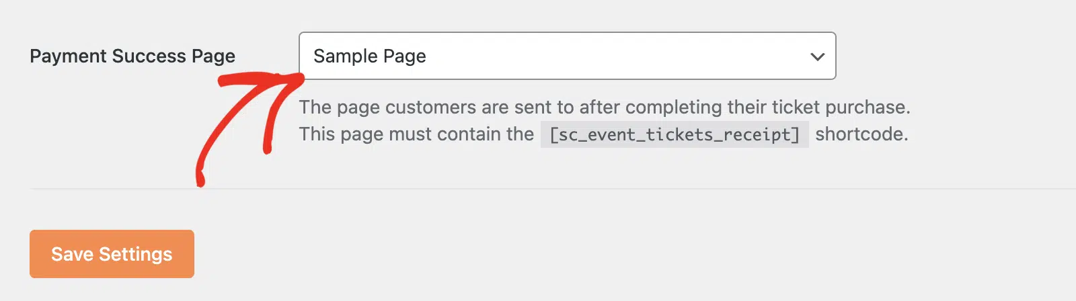Open the Payment Success Page dropdown

pos(567,56)
